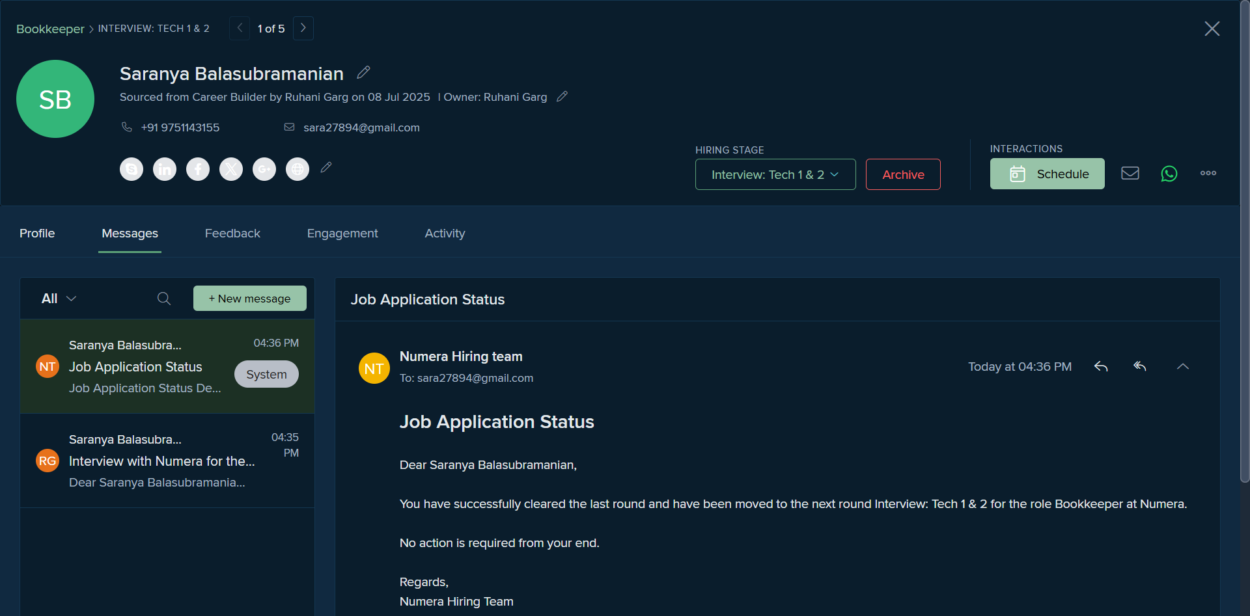The image size is (1250, 616).
Task: Open the Engagement tab
Action: click(342, 234)
